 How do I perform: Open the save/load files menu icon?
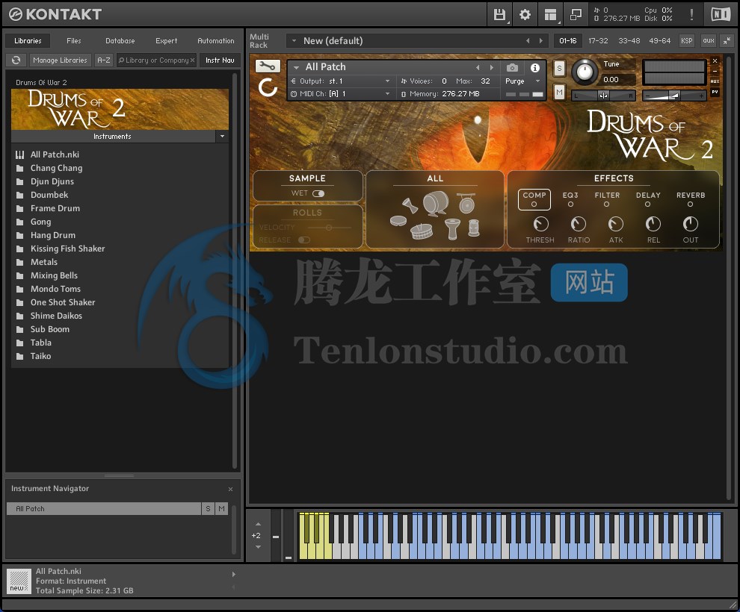[x=499, y=15]
